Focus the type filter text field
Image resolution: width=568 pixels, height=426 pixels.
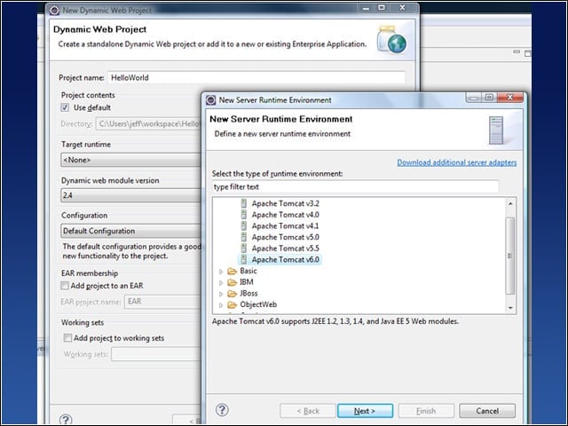pos(355,187)
